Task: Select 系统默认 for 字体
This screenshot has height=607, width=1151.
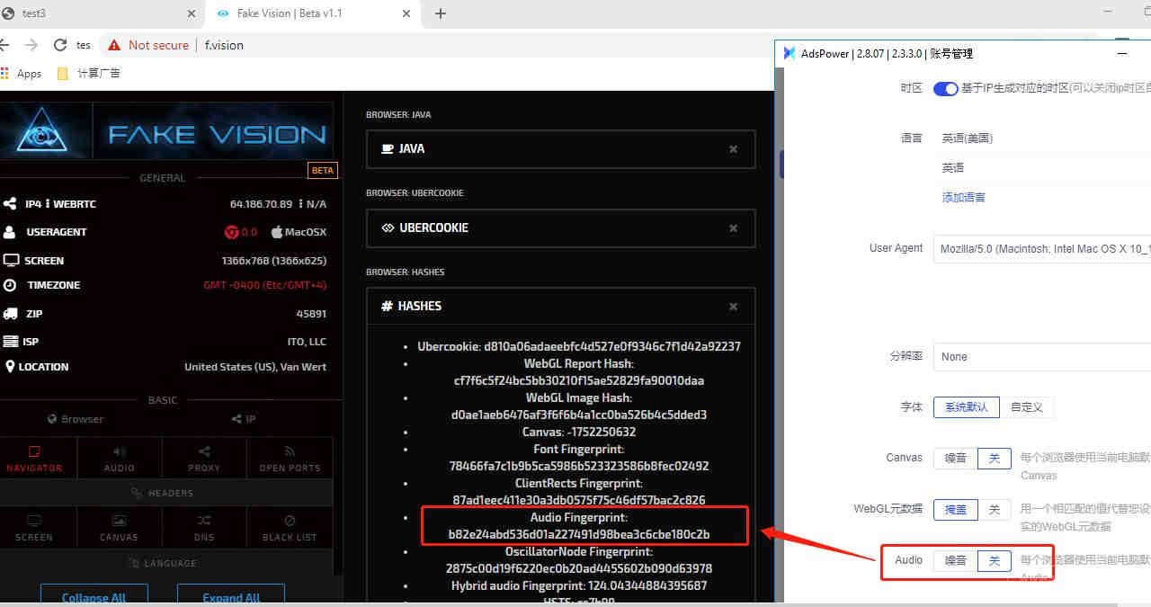Action: [966, 407]
